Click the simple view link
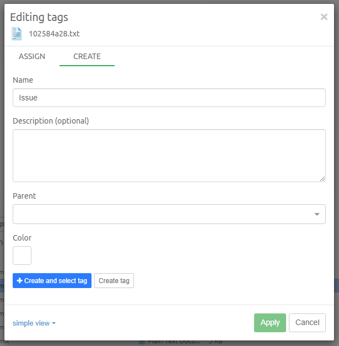 [x=31, y=323]
